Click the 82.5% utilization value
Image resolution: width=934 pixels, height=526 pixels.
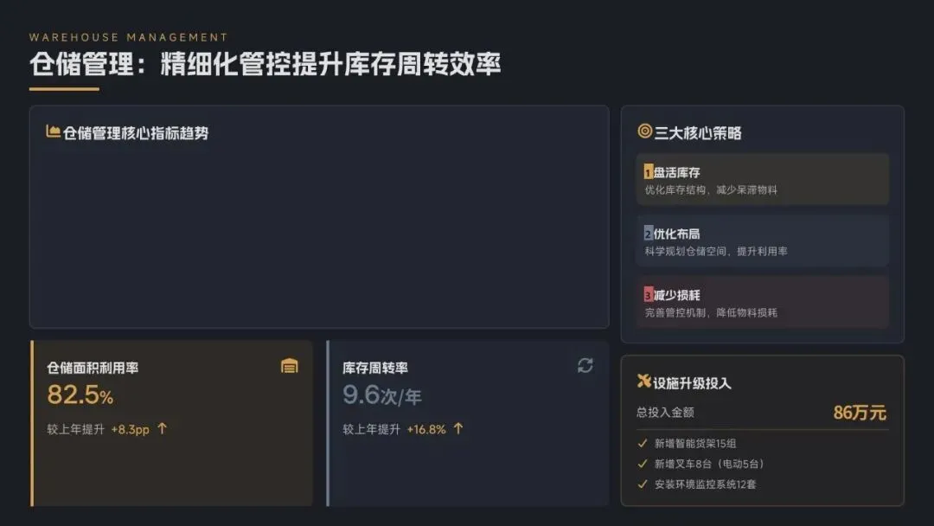click(80, 395)
